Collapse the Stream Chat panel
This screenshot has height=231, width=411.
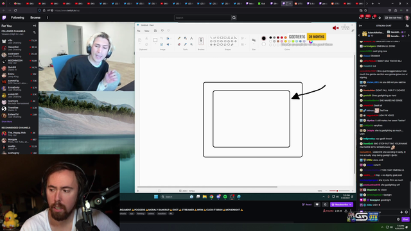click(x=360, y=26)
